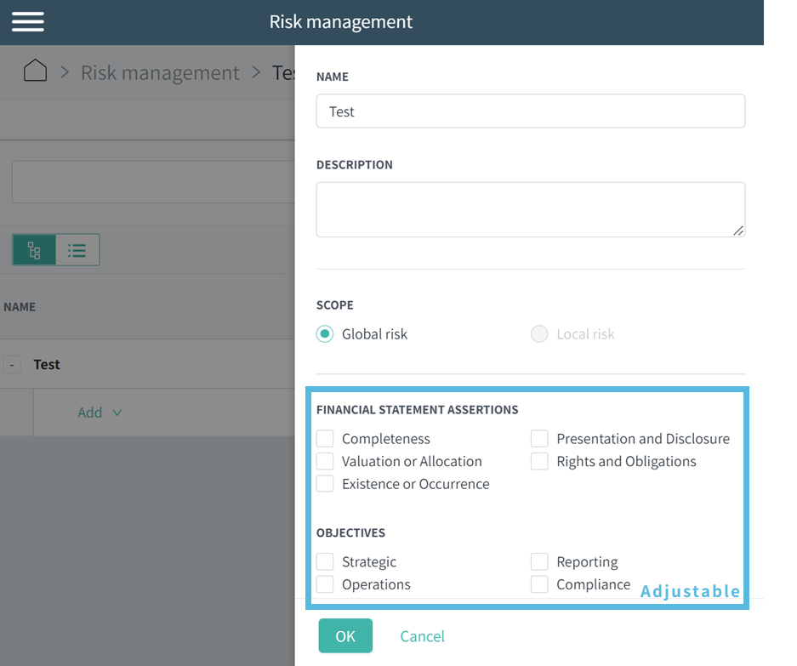Screen dimensions: 797x666
Task: Cancel the risk editing dialog
Action: pyautogui.click(x=422, y=635)
